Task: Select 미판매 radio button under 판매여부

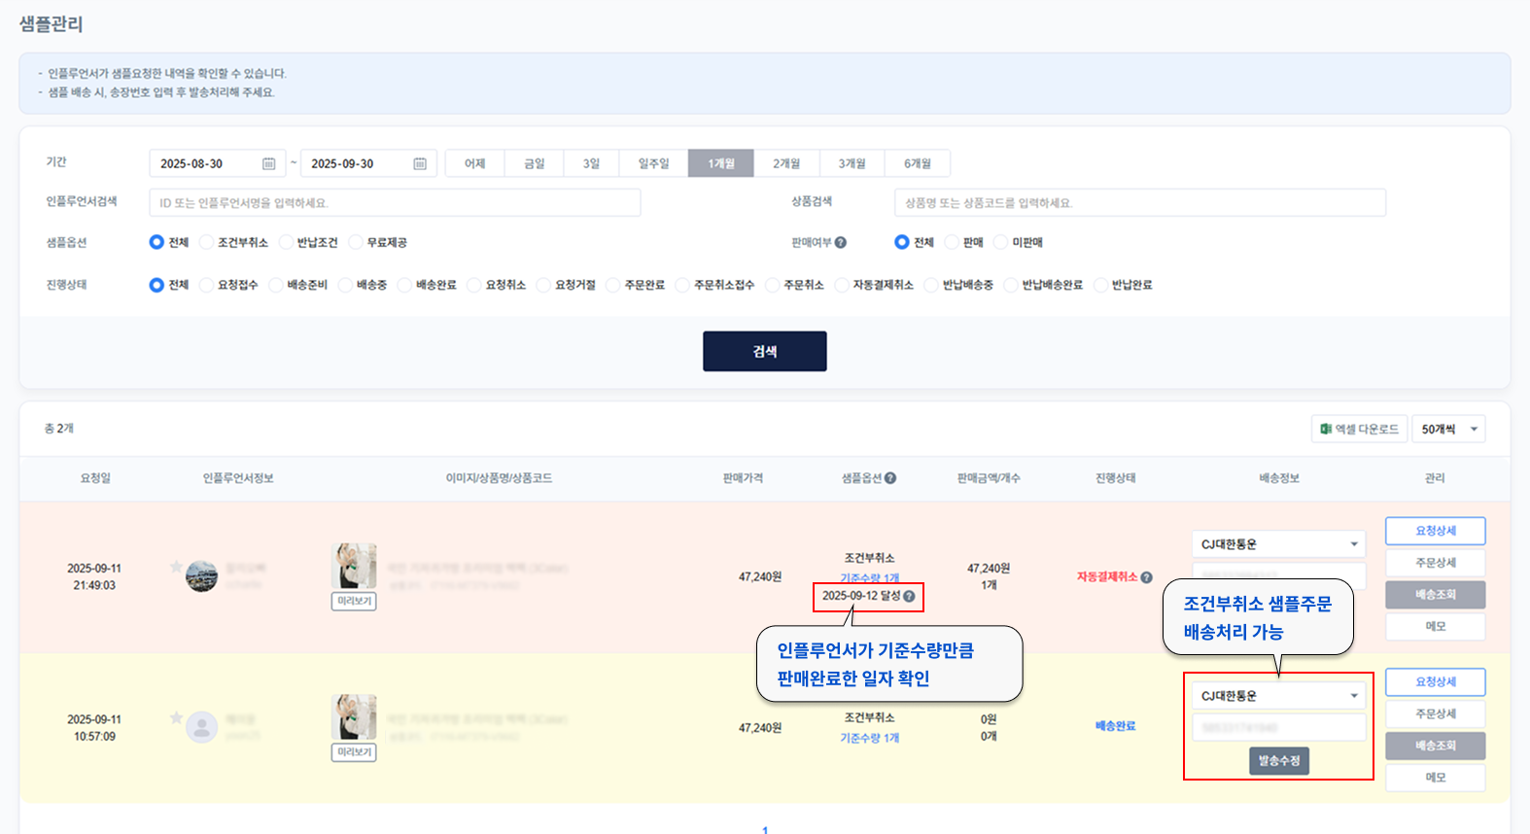Action: point(1000,243)
